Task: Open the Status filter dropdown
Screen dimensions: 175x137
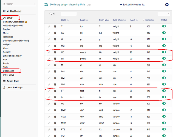Action: [x=164, y=14]
